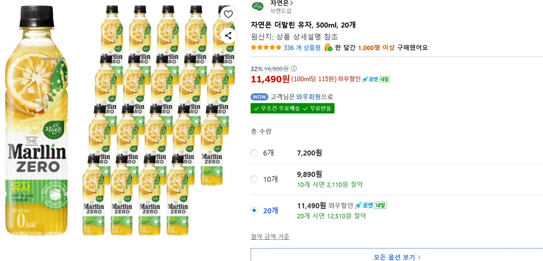Image resolution: width=543 pixels, height=261 pixels.
Task: Click the product title 자연은 더말린 유자
Action: click(x=303, y=25)
